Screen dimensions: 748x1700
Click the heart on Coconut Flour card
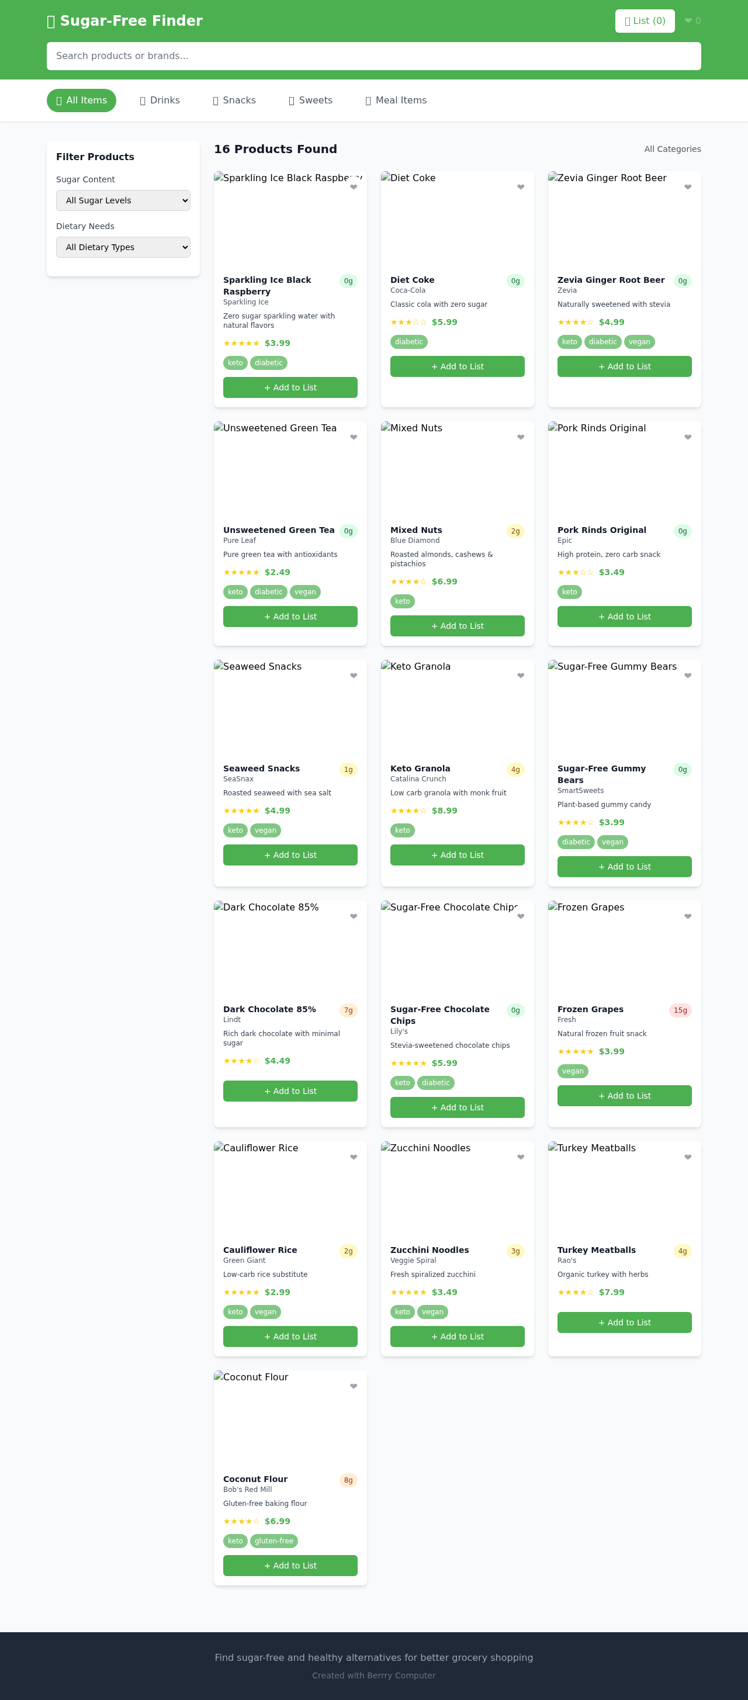coord(353,1387)
